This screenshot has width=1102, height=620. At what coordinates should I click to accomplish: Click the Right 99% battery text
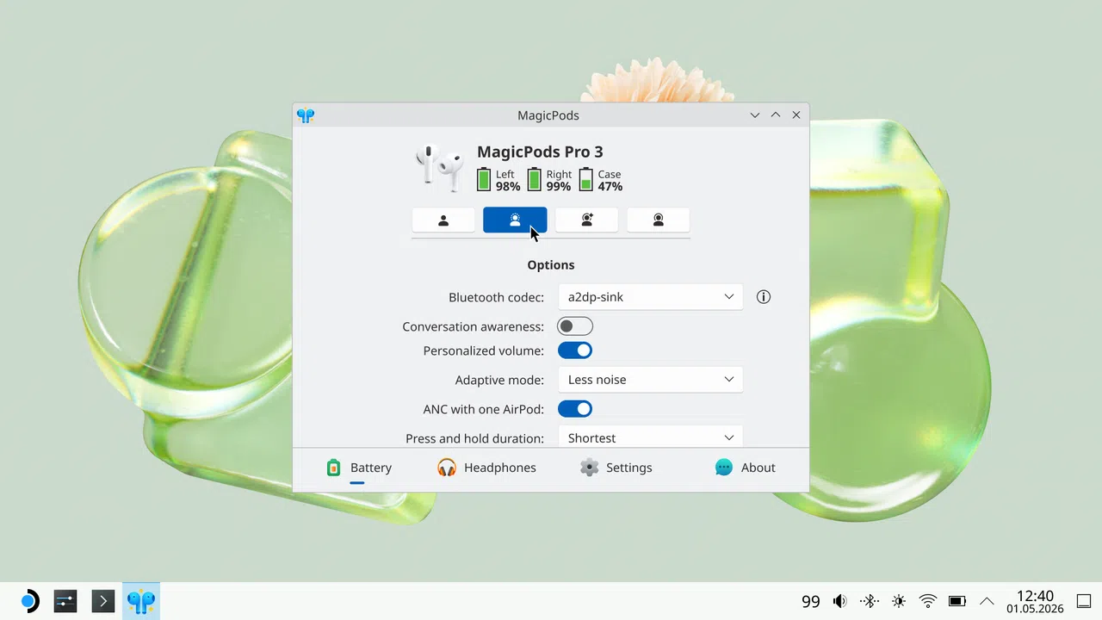559,181
